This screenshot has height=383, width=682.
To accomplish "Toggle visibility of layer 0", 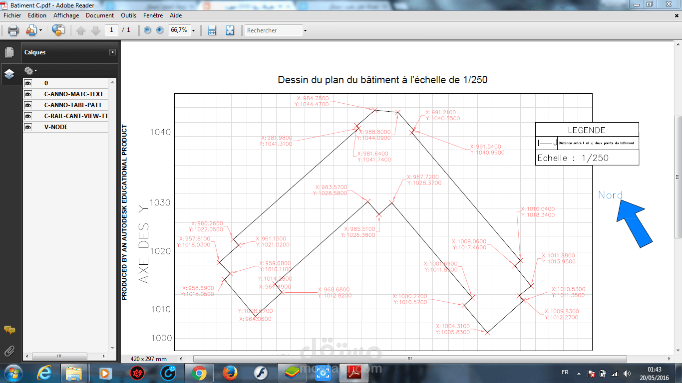I will click(x=27, y=83).
